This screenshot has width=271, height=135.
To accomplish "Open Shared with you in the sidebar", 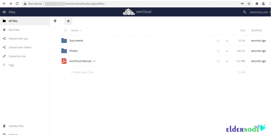I will (x=25, y=39).
